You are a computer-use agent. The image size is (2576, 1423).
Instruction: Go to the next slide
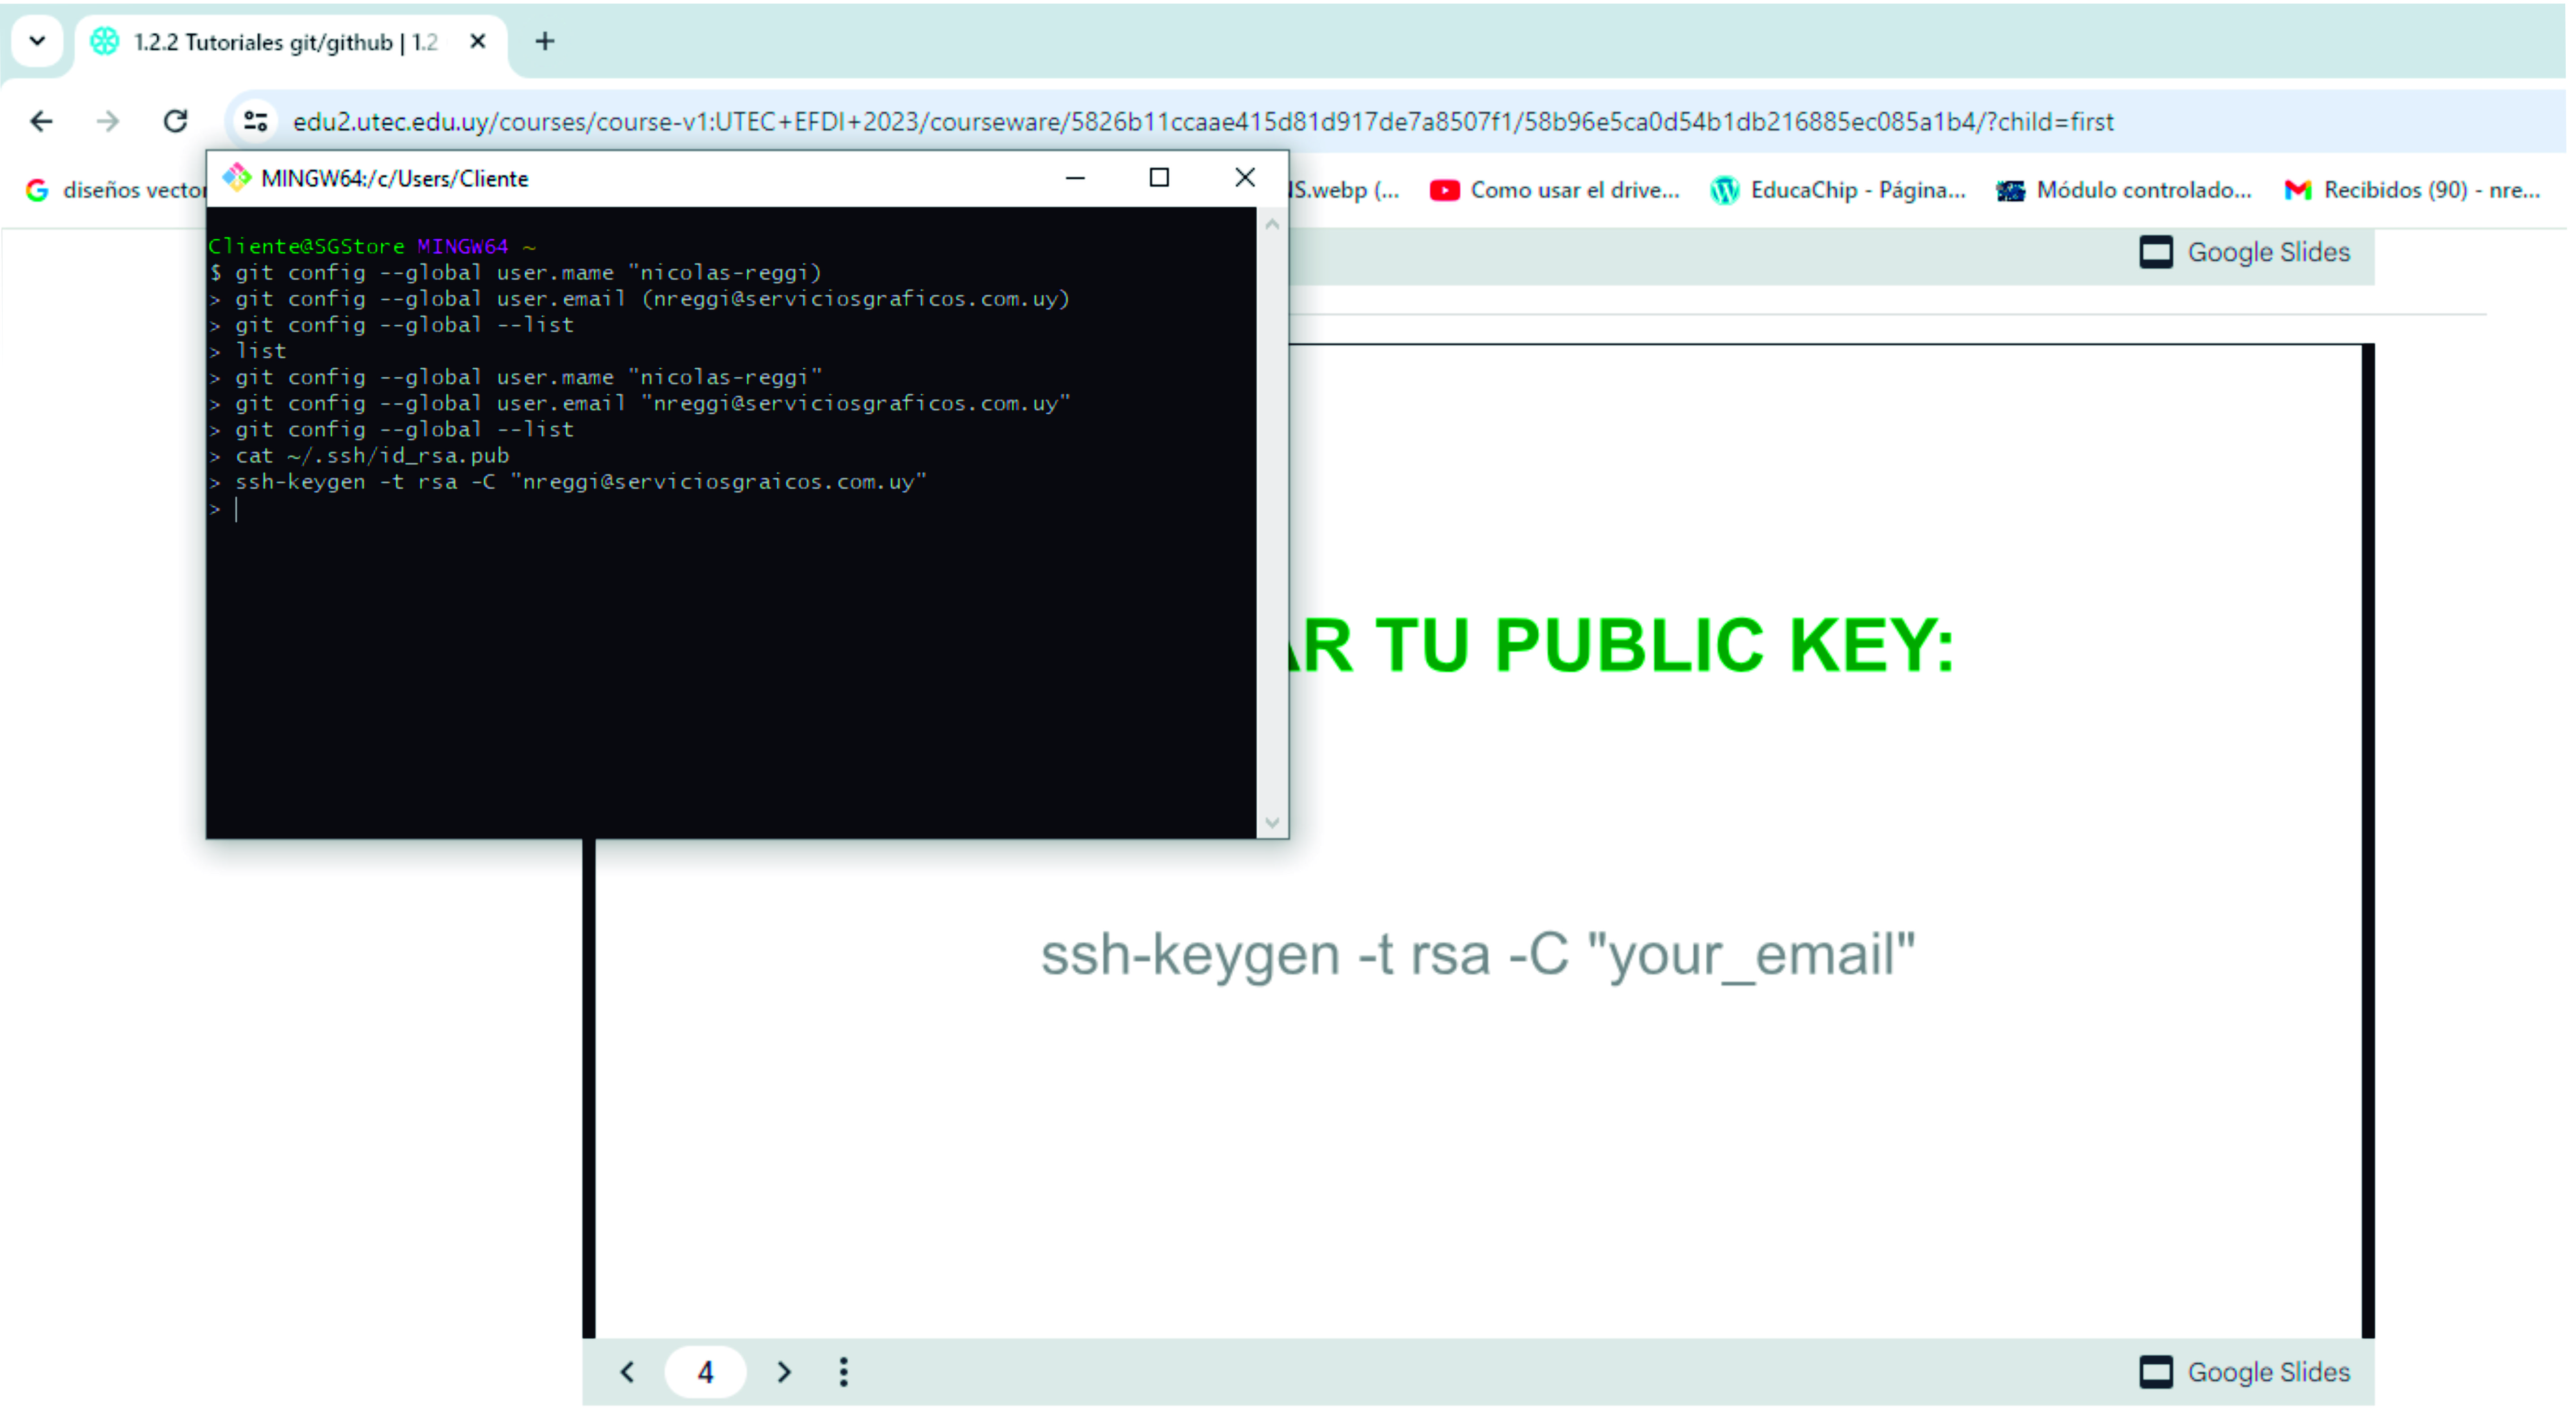click(784, 1373)
